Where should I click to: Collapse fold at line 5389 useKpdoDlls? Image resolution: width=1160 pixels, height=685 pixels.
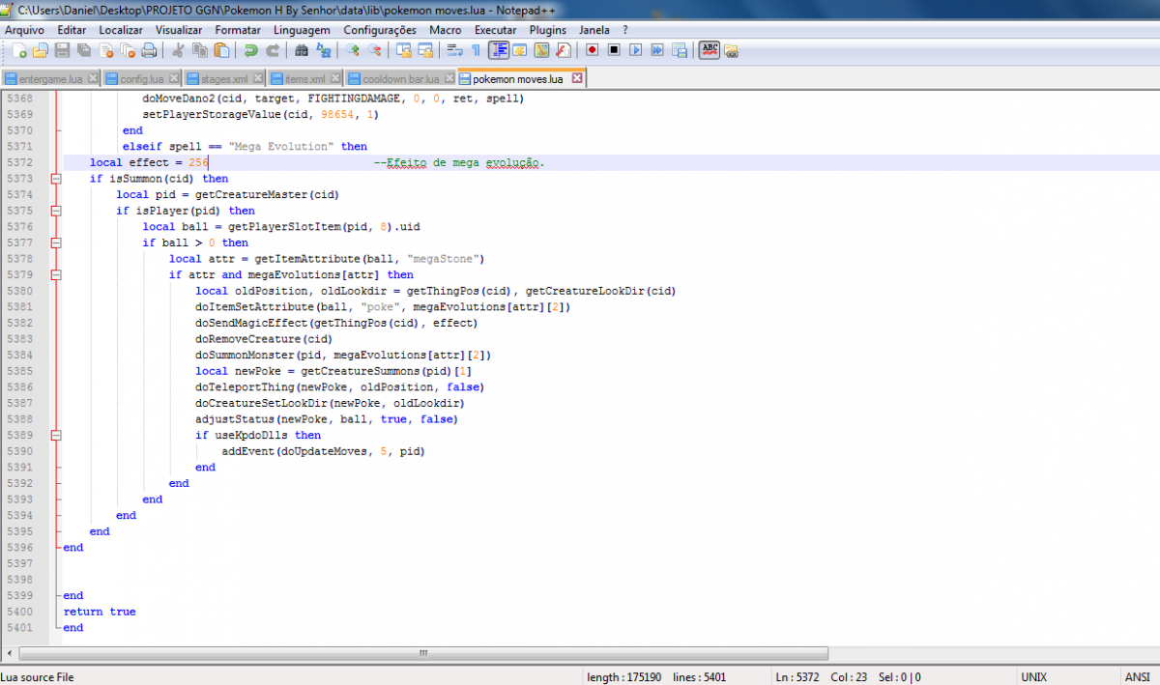[x=56, y=435]
